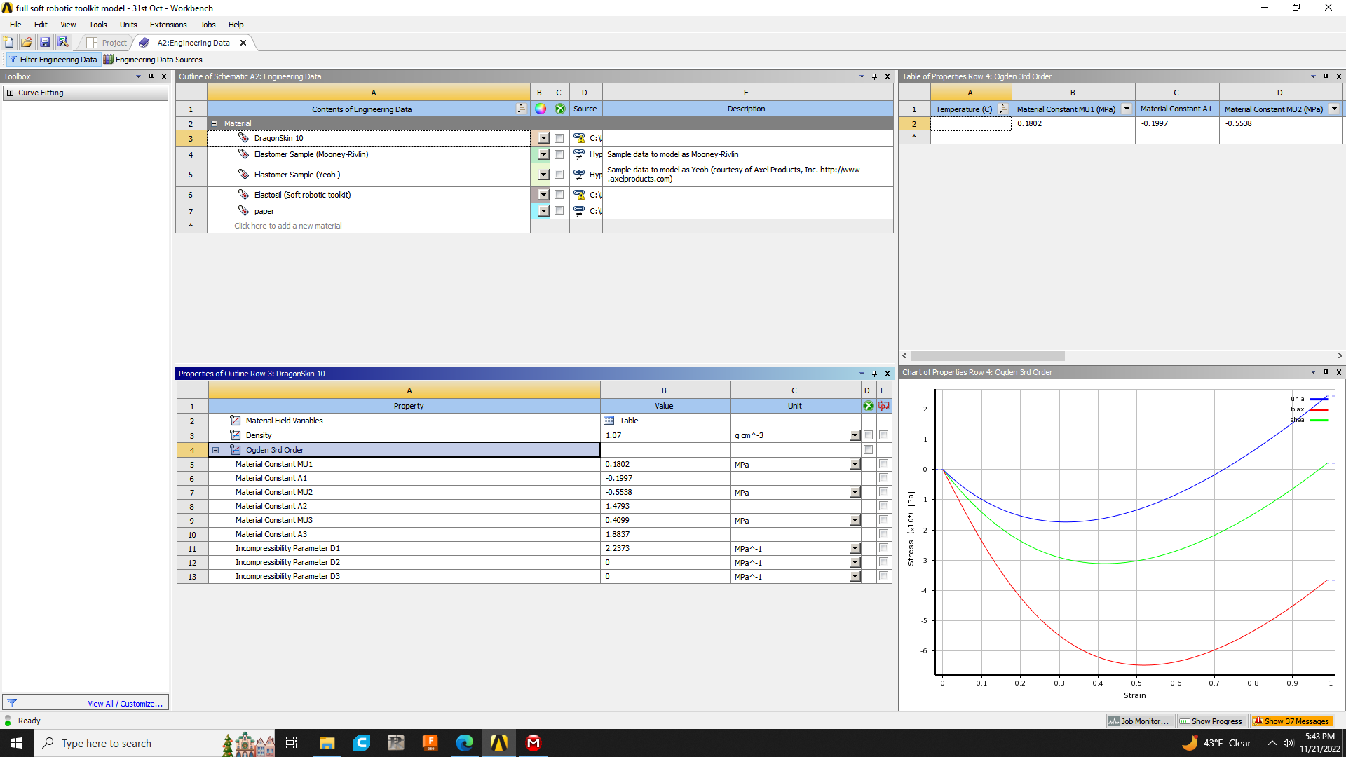1346x757 pixels.
Task: Toggle the suppress checkbox on Density row
Action: pos(868,435)
